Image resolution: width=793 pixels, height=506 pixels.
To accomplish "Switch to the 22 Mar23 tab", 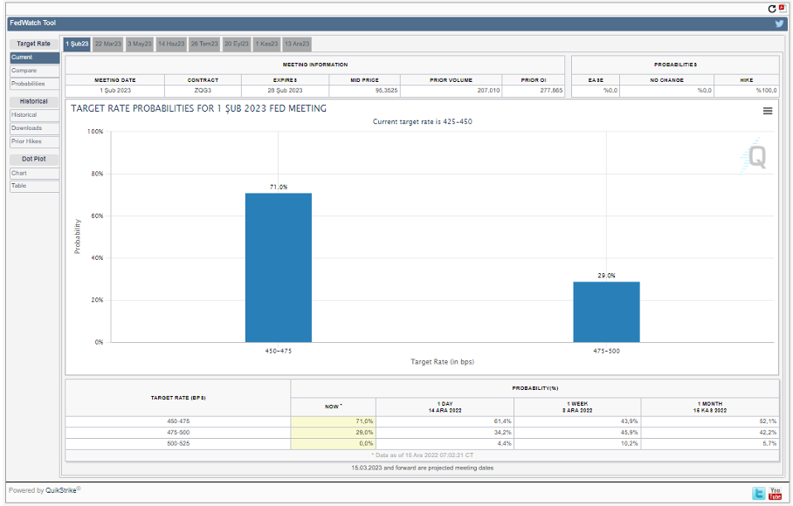I will point(107,44).
